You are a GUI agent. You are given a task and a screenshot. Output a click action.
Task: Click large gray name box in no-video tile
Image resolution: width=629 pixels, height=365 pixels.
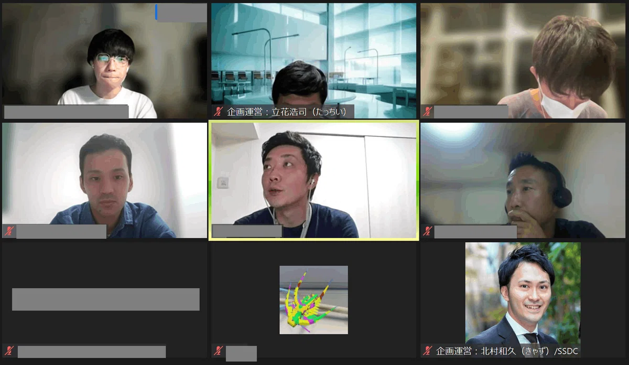(106, 299)
